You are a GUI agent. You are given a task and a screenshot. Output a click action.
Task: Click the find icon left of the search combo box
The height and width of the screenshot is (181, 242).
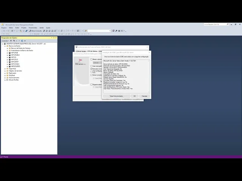86,31
